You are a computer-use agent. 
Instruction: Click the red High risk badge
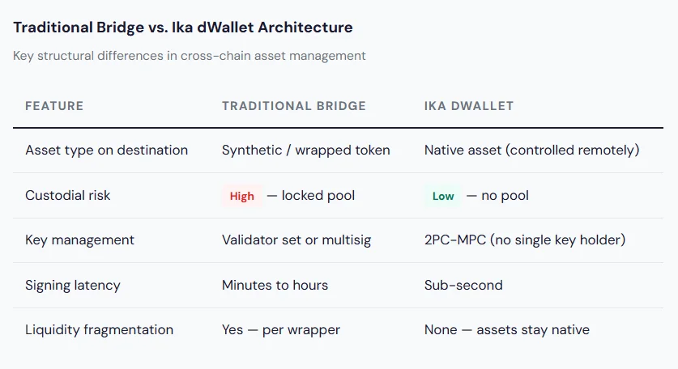point(241,196)
